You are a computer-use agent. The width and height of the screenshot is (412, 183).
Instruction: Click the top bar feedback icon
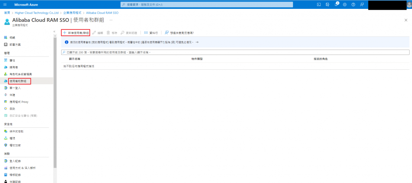[362, 4]
